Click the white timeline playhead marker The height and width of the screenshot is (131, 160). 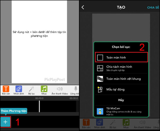coord(39,106)
